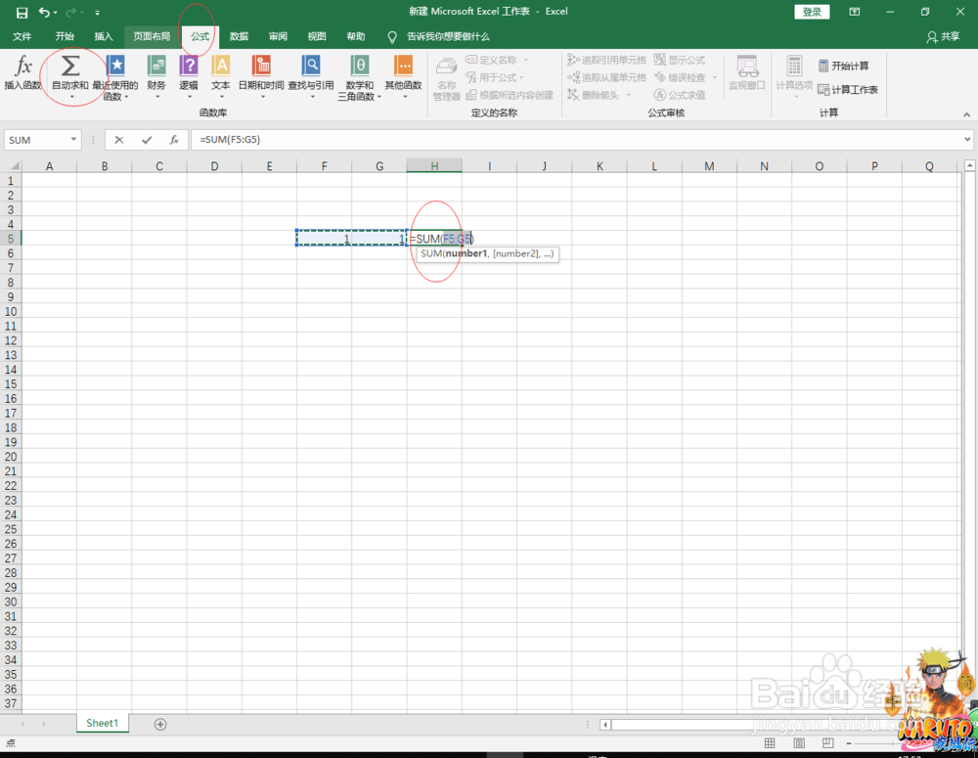Screen dimensions: 978x758
Task: Open the AutoSum dropdown arrow
Action: pos(71,97)
